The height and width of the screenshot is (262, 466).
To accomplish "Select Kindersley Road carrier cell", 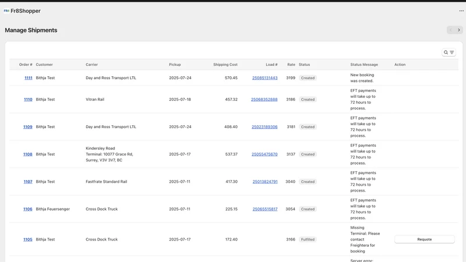I will tap(110, 154).
